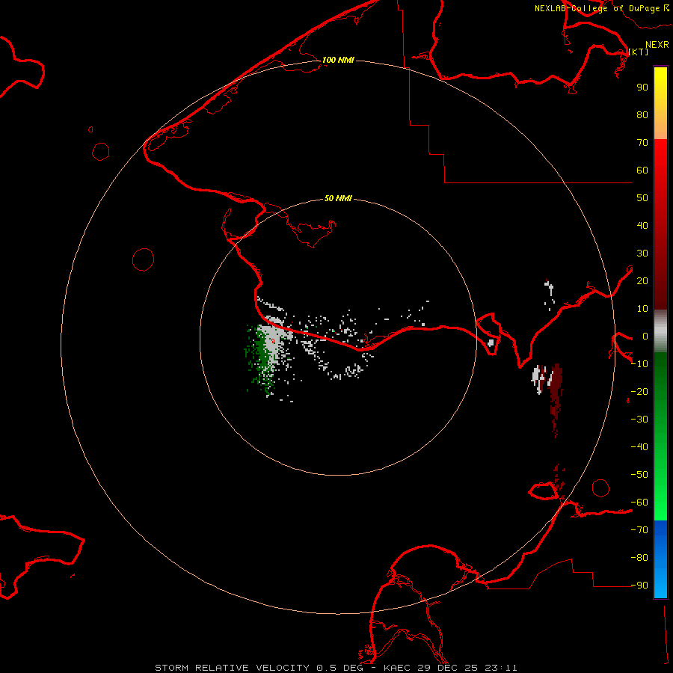
Task: Click the 70 value on the velocity scale
Action: 642,143
